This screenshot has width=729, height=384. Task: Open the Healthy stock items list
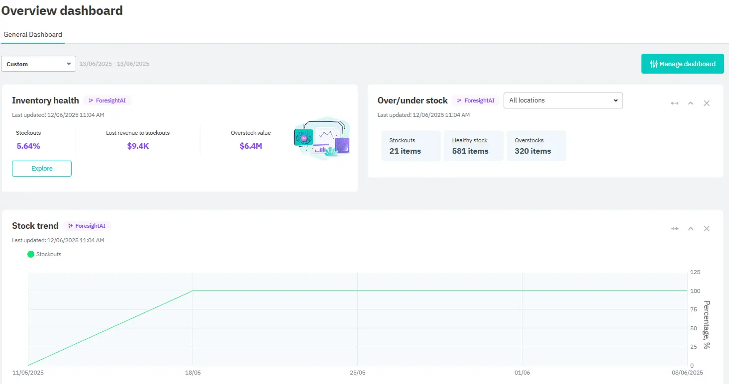469,140
